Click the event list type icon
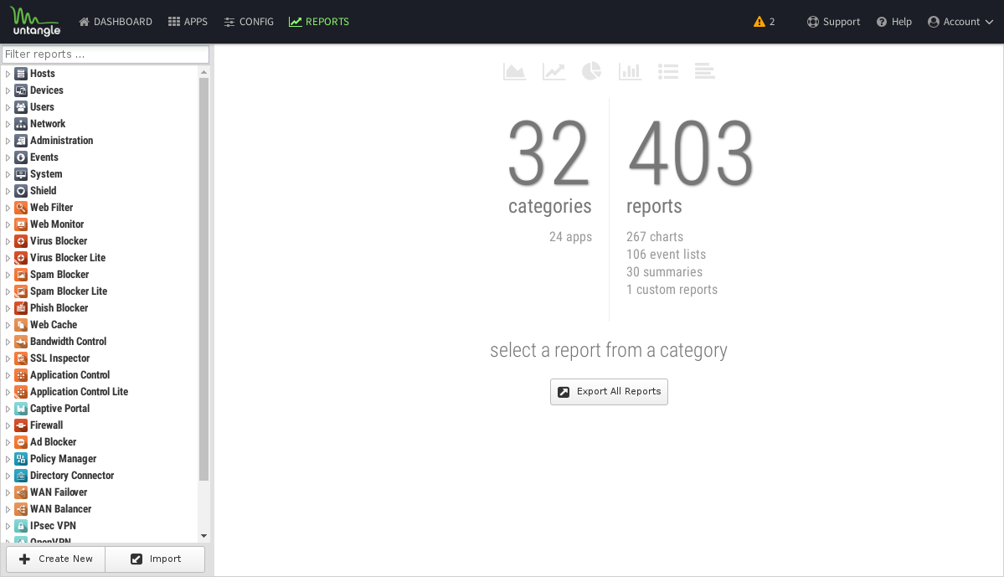Viewport: 1004px width, 577px height. (x=668, y=71)
